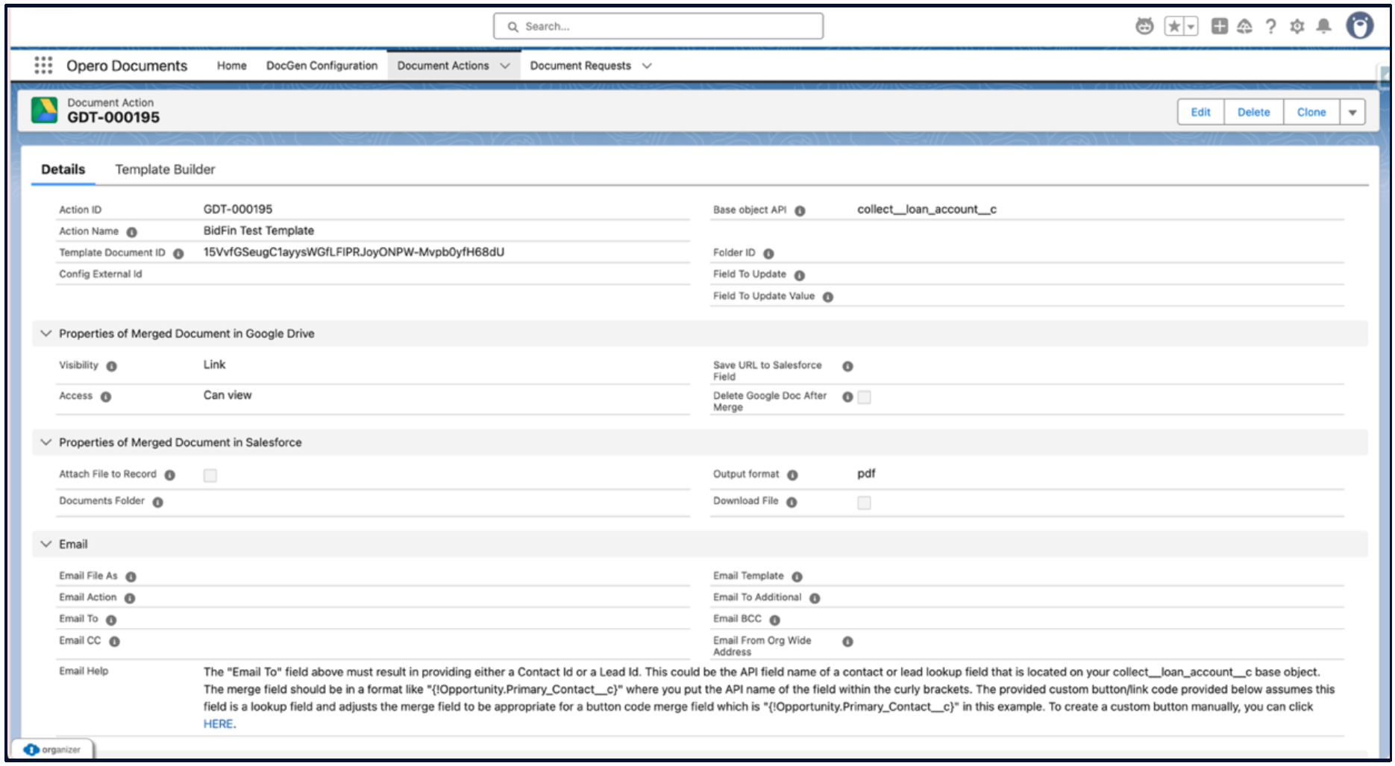This screenshot has width=1395, height=766.
Task: Click the info icon next to Template Document ID
Action: [x=178, y=254]
